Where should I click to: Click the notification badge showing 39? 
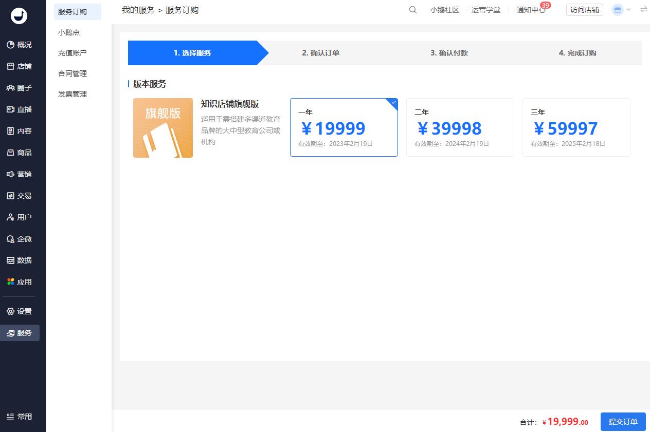pos(546,5)
